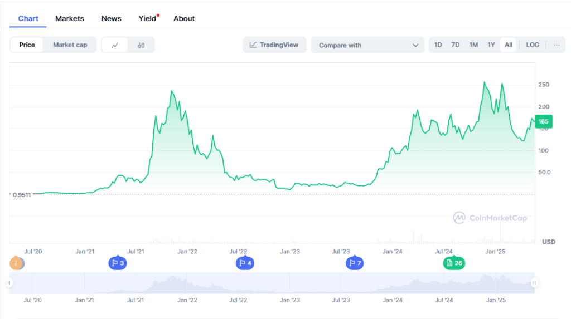
Task: Open the News tab
Action: point(112,18)
